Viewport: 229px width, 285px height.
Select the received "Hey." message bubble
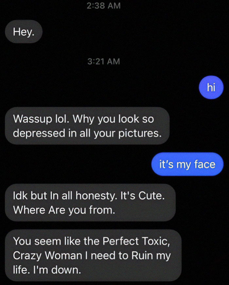[24, 32]
